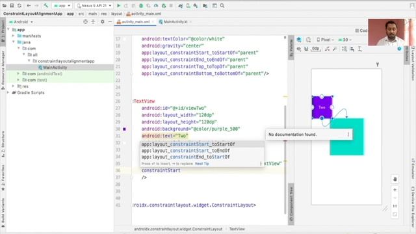The height and width of the screenshot is (234, 416).
Task: Open the Align icon in design toolbar
Action: tap(352, 49)
